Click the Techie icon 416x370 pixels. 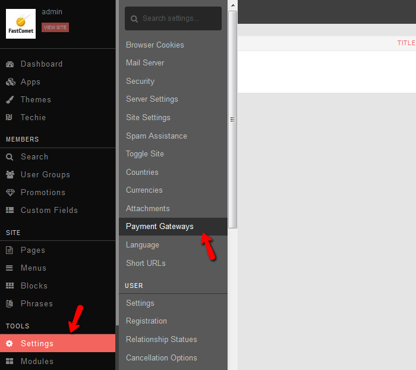(x=9, y=117)
